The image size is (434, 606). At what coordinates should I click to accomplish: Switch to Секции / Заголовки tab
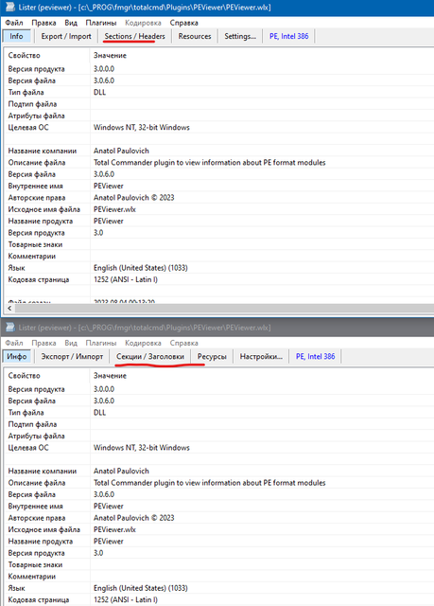[150, 356]
